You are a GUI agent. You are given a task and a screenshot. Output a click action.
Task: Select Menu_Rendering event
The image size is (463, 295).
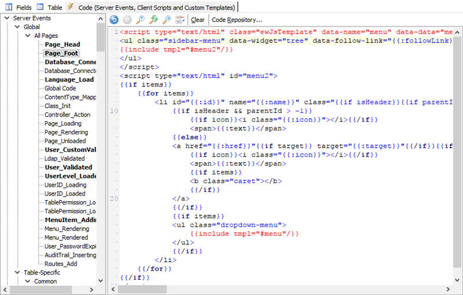click(67, 229)
